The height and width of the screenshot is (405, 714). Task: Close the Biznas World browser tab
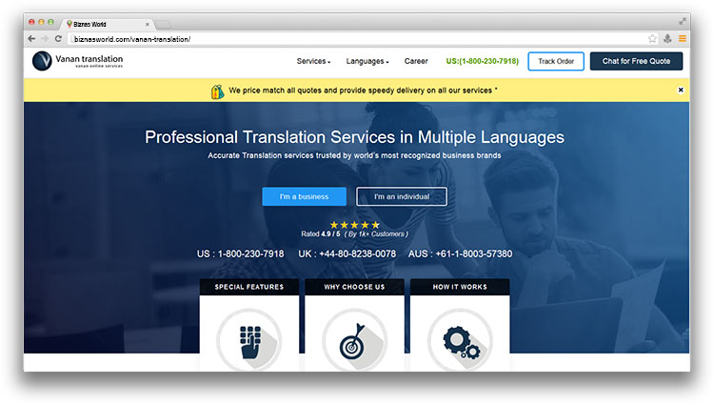tap(147, 24)
